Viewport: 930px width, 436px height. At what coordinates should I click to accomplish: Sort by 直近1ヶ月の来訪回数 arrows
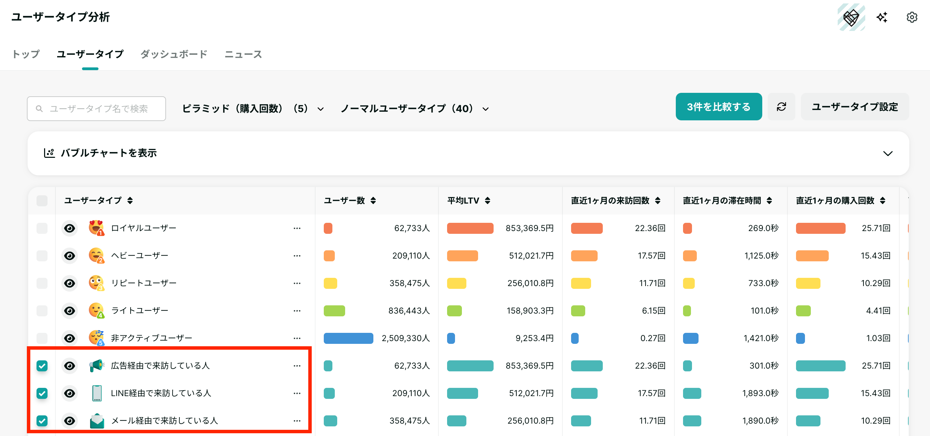658,200
